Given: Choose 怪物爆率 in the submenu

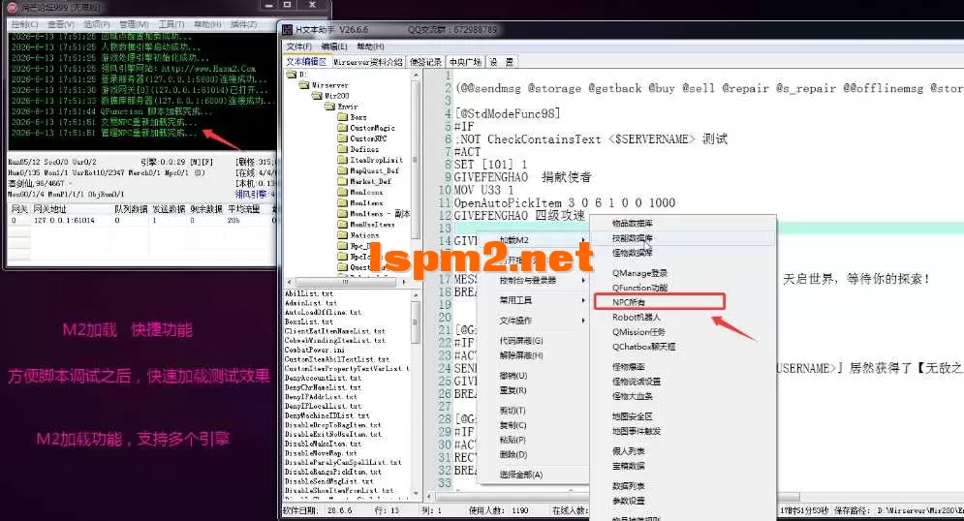Looking at the screenshot, I should coord(629,367).
